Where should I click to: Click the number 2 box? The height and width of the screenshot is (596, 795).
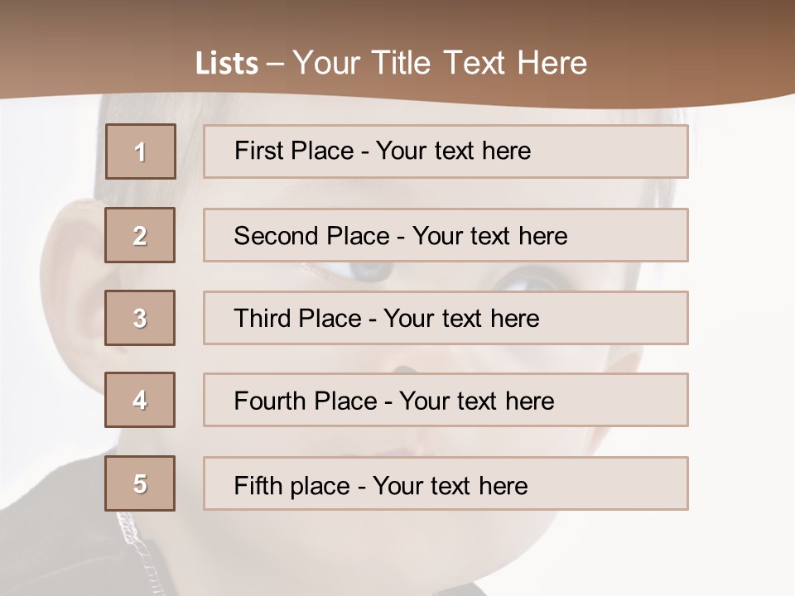click(141, 235)
